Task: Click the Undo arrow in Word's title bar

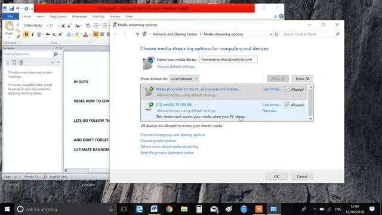Action: pyautogui.click(x=17, y=8)
